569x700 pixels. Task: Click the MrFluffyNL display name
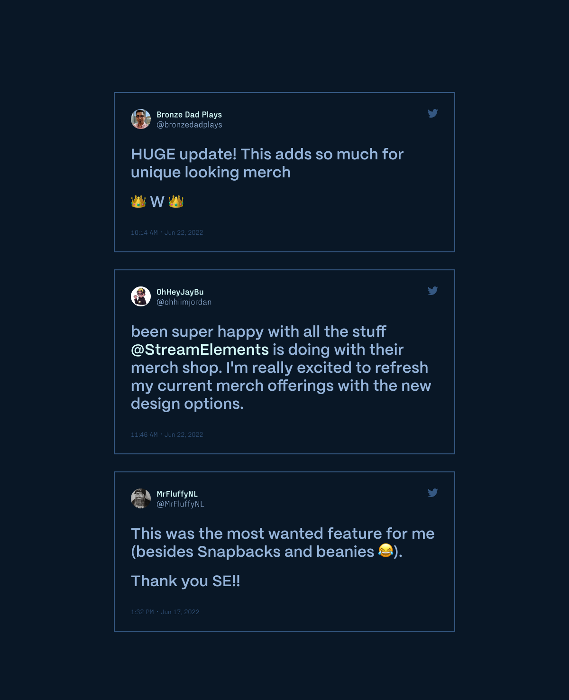click(x=177, y=494)
